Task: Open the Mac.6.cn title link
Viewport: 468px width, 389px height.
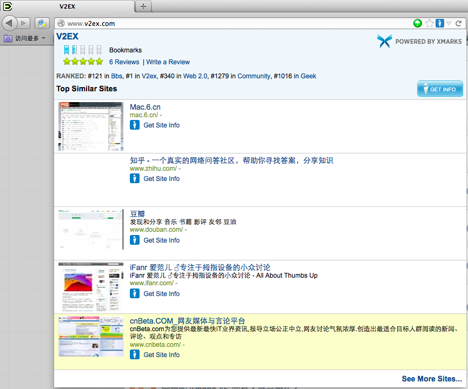Action: [145, 107]
